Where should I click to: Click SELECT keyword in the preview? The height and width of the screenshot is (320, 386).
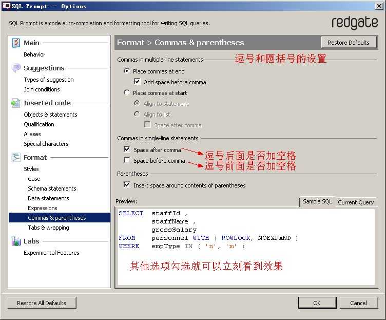(131, 213)
